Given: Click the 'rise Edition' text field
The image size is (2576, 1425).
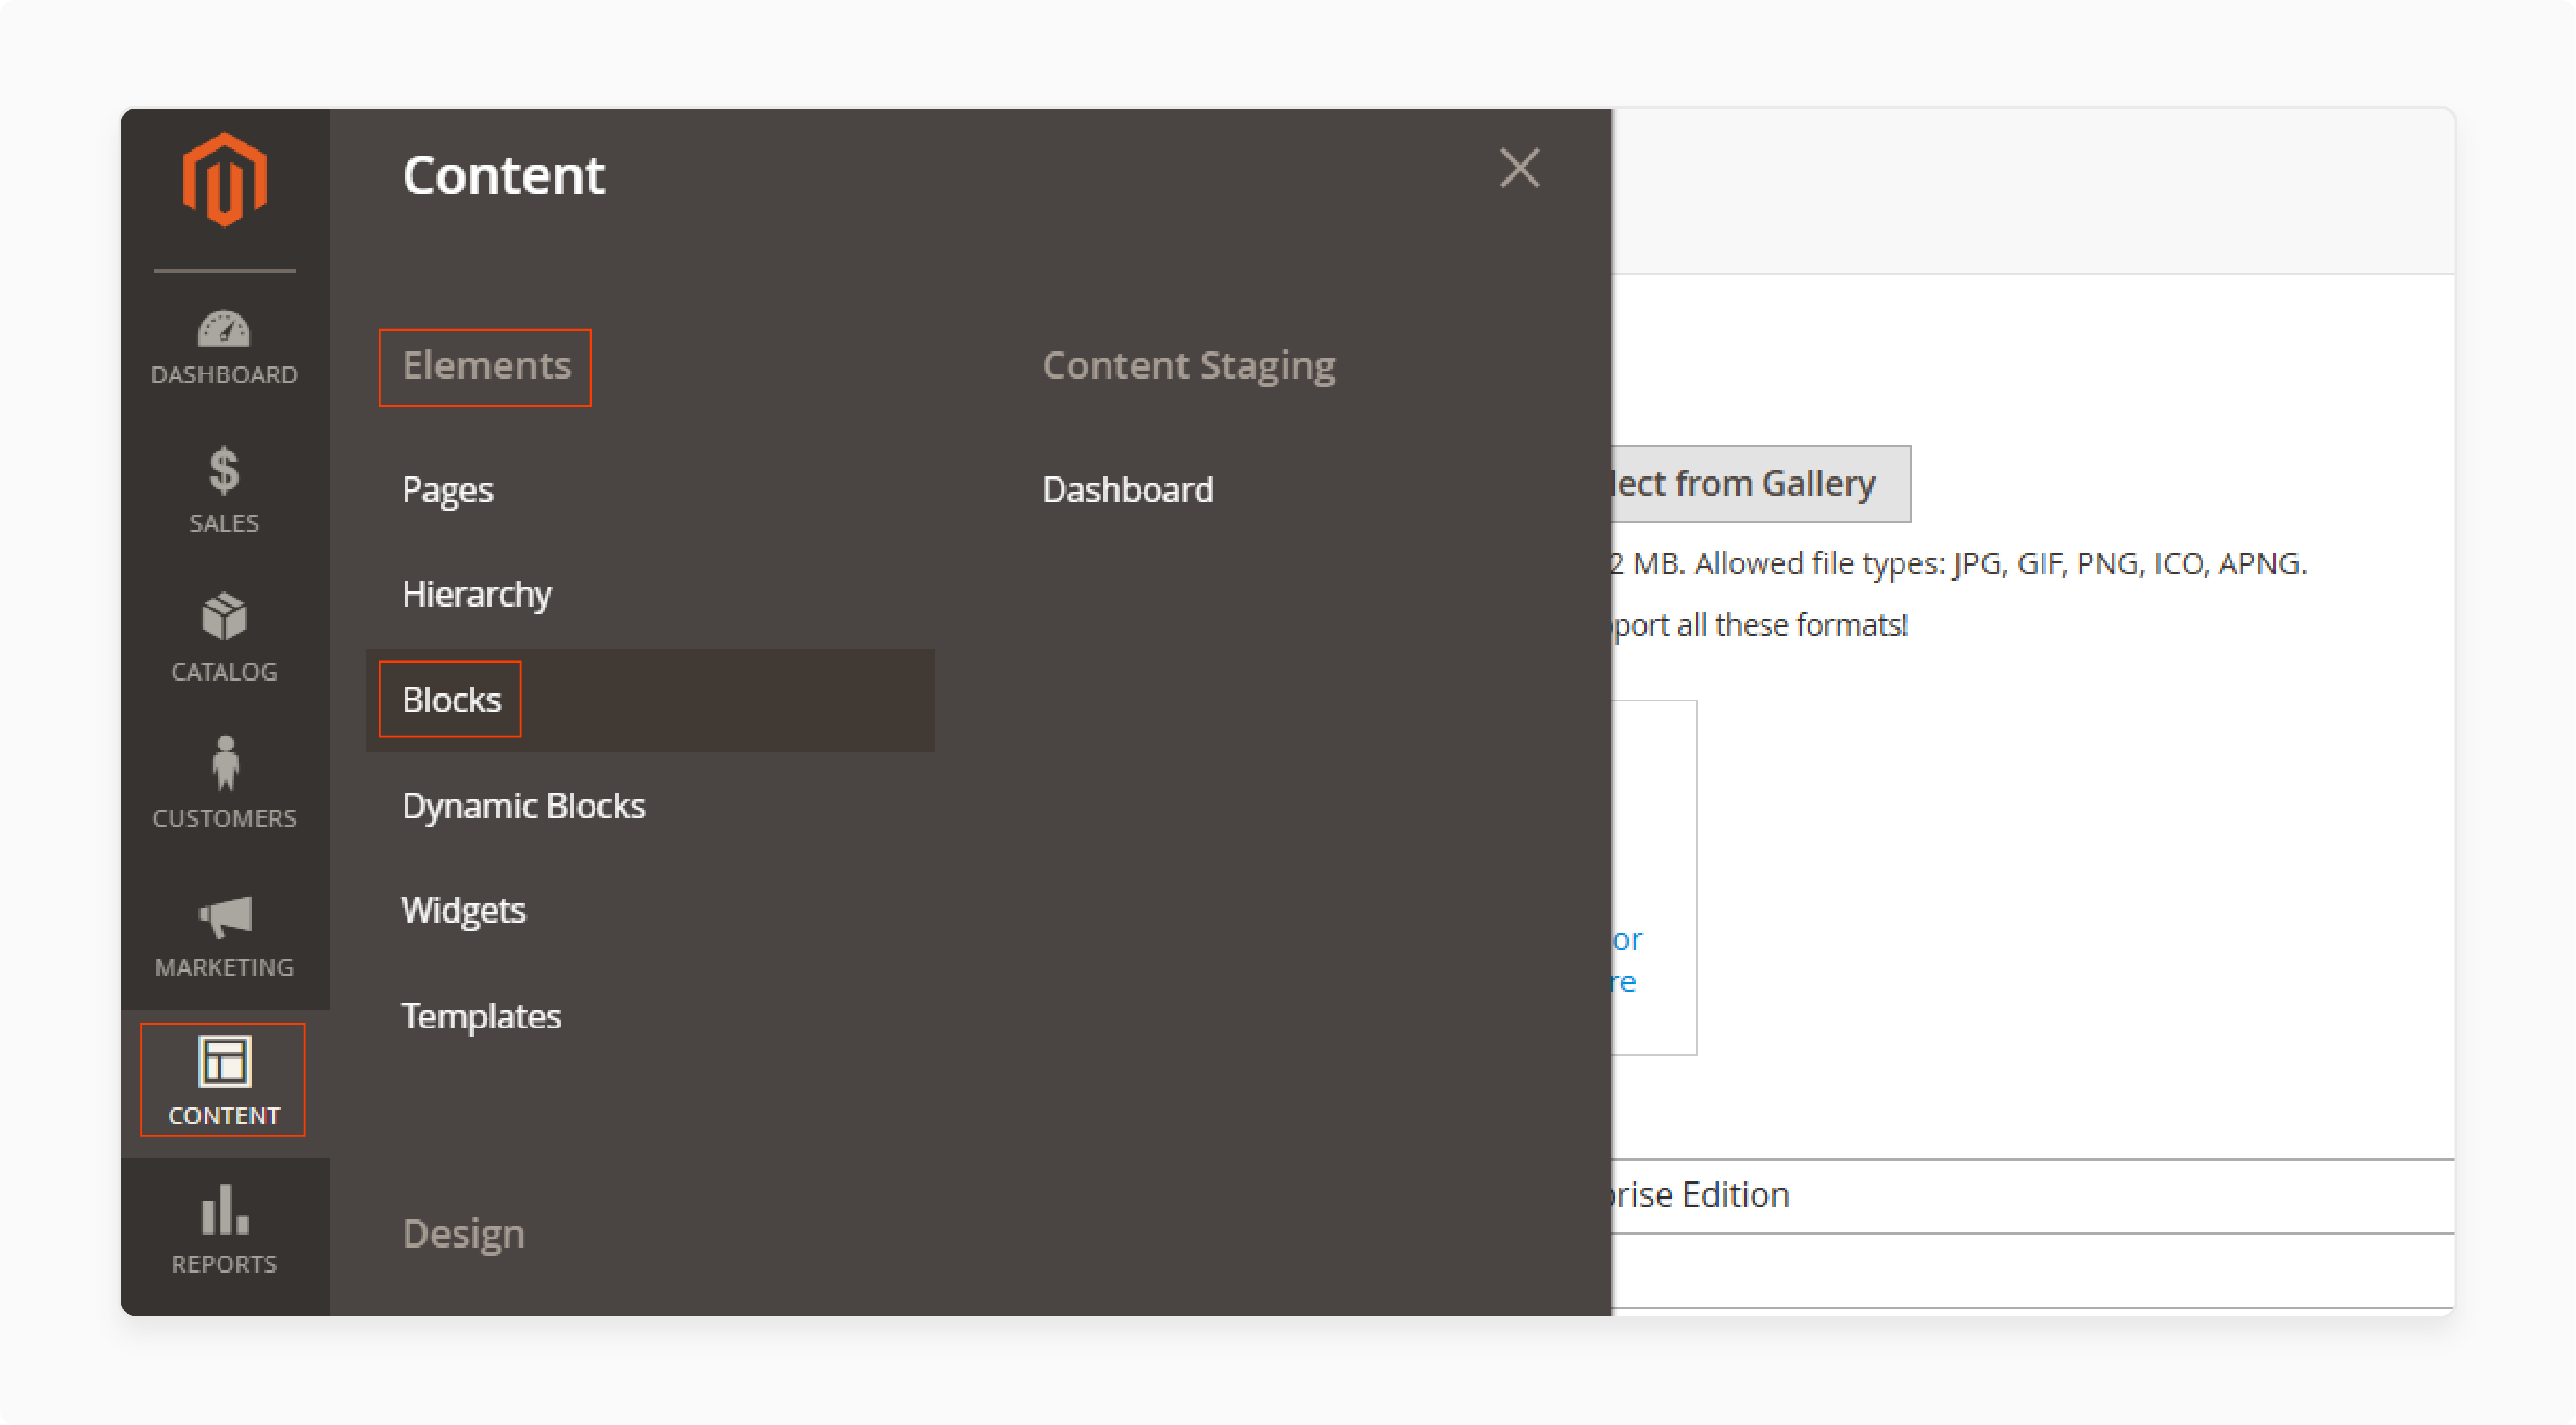Looking at the screenshot, I should pos(2032,1196).
